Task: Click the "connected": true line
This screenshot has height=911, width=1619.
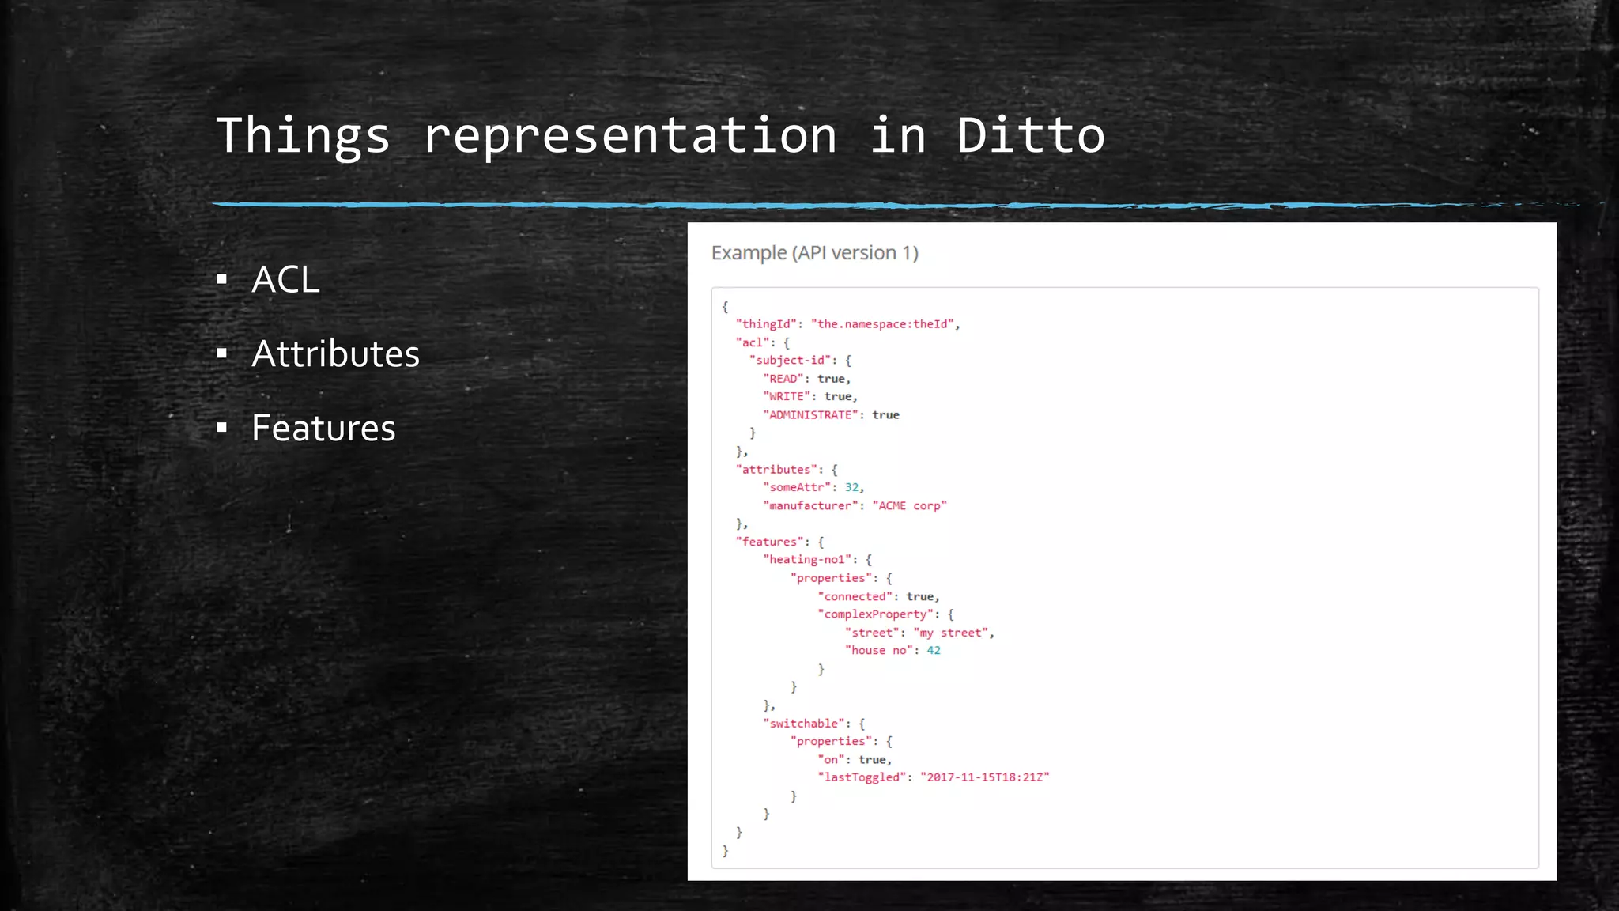Action: (x=878, y=597)
